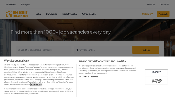Open the Companies menu item

point(52,14)
